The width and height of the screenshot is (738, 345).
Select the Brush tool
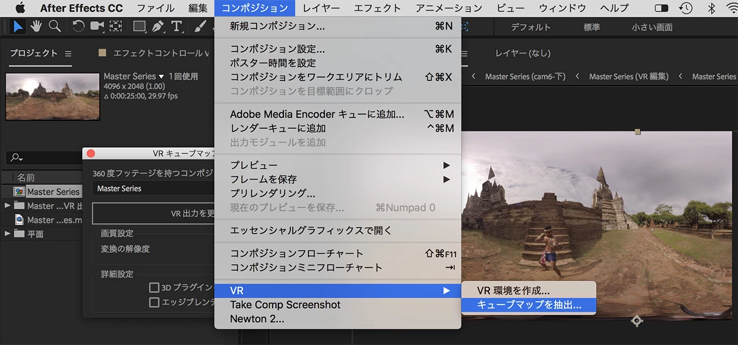pos(200,26)
